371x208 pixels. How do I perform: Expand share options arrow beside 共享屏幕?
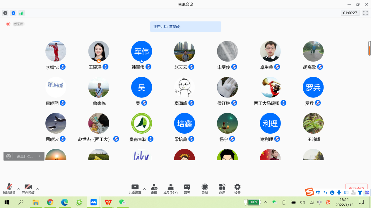click(144, 189)
